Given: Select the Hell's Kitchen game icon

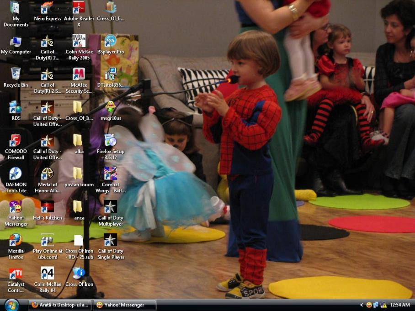Looking at the screenshot, I should click(47, 207).
